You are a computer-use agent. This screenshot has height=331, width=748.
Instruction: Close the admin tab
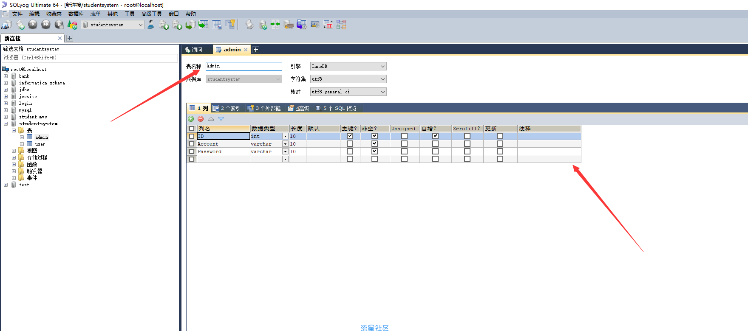pyautogui.click(x=246, y=50)
